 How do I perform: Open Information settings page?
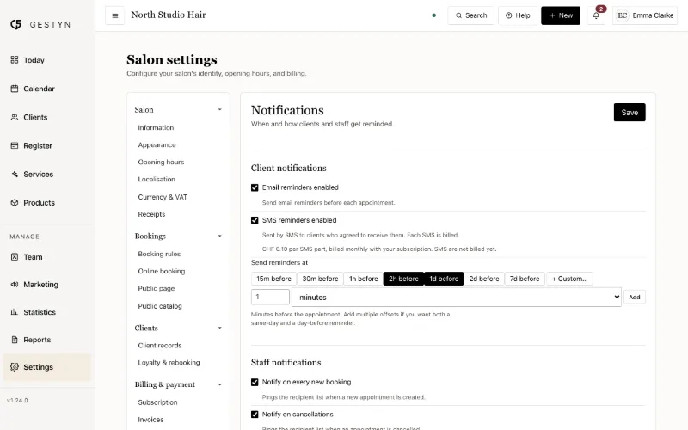point(156,127)
